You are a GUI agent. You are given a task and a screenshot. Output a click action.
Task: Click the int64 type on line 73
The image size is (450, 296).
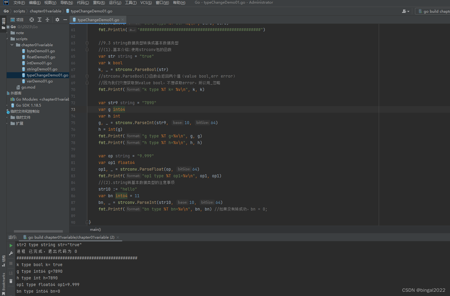pyautogui.click(x=119, y=110)
